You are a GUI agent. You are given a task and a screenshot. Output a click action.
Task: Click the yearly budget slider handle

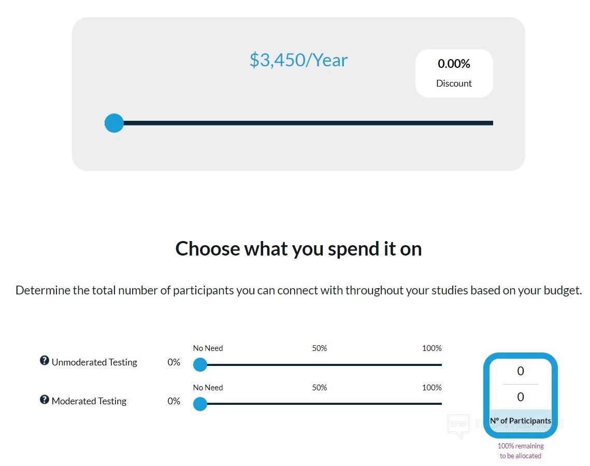(x=114, y=123)
